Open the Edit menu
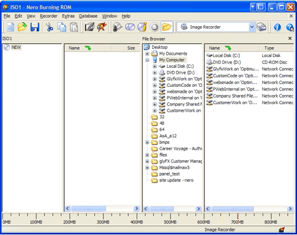 (x=18, y=16)
